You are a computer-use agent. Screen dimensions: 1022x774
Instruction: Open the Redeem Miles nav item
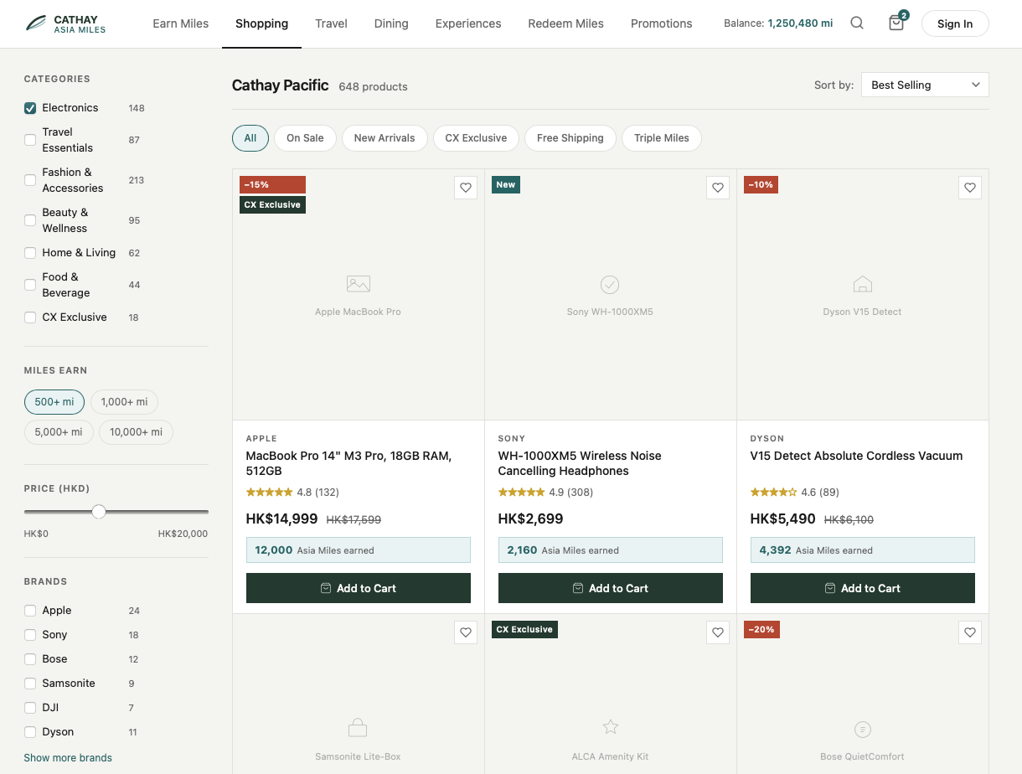(565, 23)
